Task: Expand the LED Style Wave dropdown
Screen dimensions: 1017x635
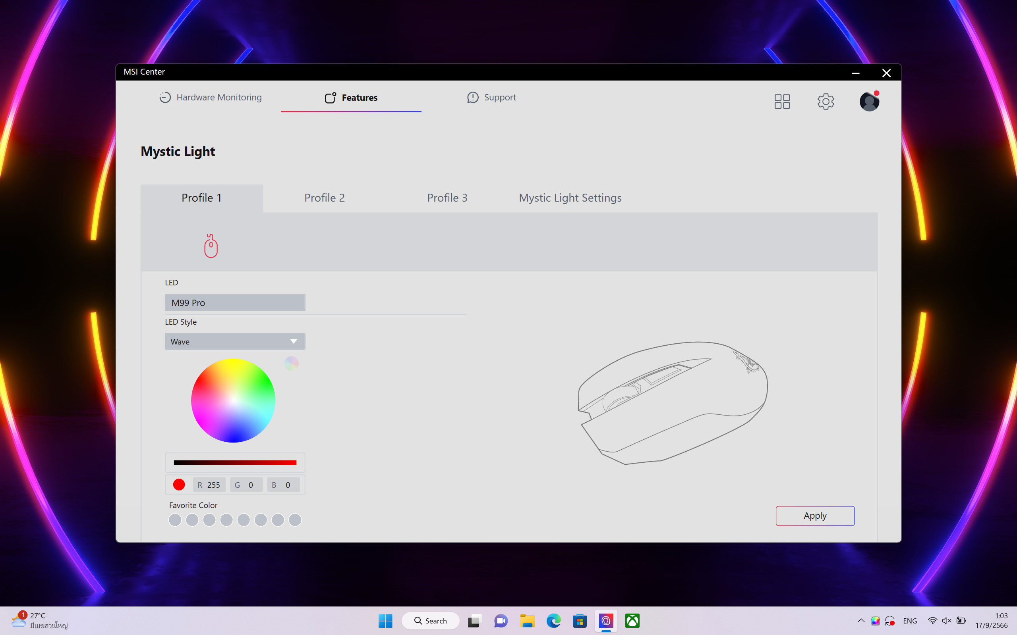Action: click(x=235, y=341)
